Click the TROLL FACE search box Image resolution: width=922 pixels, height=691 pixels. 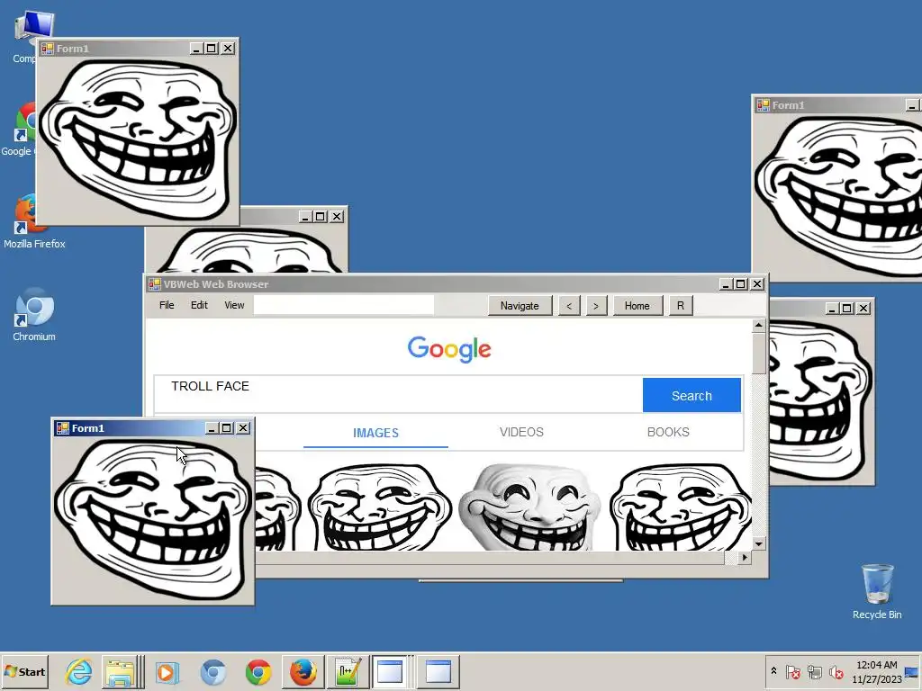[398, 394]
